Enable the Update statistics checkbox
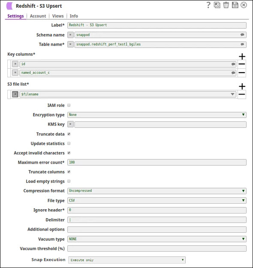253x268 pixels. click(x=69, y=143)
